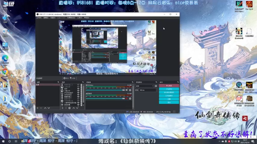This screenshot has height=144, width=257.
Task: Click the 麦克风/Aux volume slider
Action: point(105,90)
